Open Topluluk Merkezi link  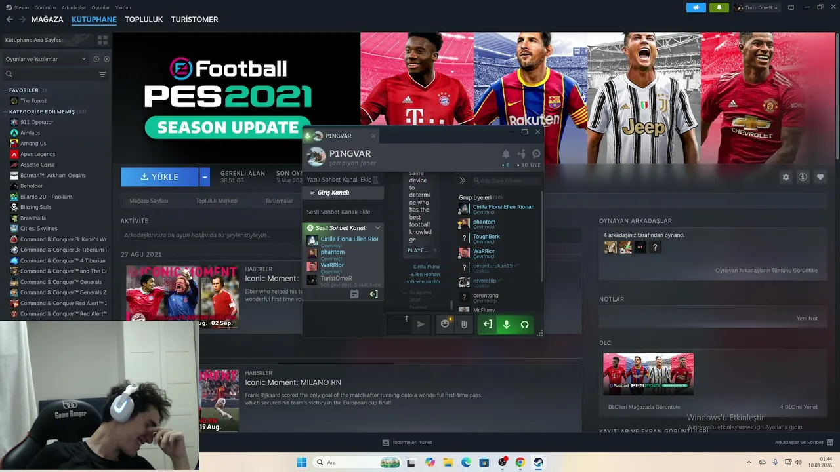(x=217, y=201)
